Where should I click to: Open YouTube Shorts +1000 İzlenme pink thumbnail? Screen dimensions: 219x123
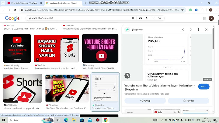[x=100, y=48]
